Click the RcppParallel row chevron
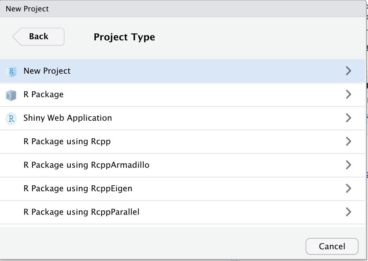 pyautogui.click(x=348, y=212)
